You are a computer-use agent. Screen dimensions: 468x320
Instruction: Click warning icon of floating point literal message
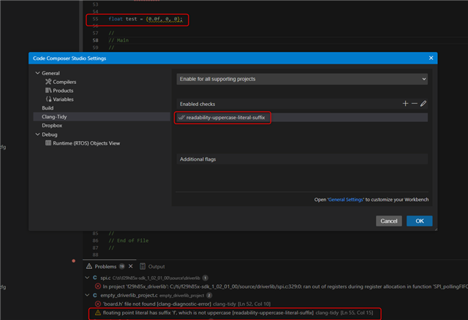(x=97, y=313)
